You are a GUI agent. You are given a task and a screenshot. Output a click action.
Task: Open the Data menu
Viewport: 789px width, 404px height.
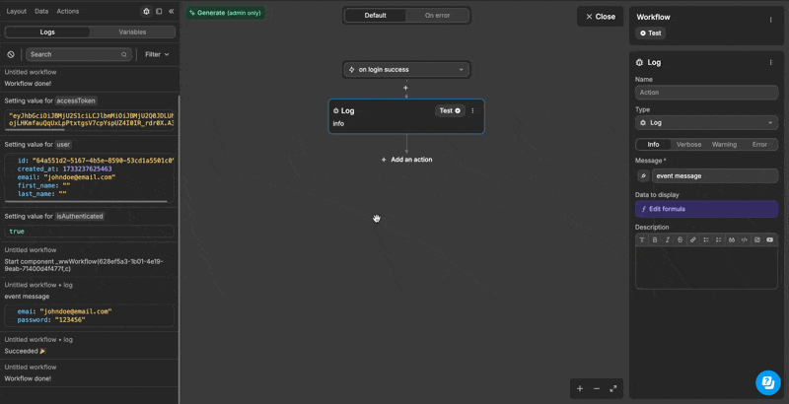41,11
